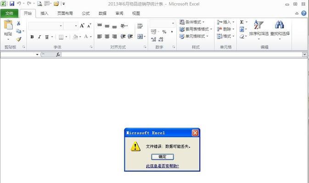Viewport: 309px width, 183px height.
Task: Open 格式 dropdown in cells group
Action: click(x=225, y=36)
